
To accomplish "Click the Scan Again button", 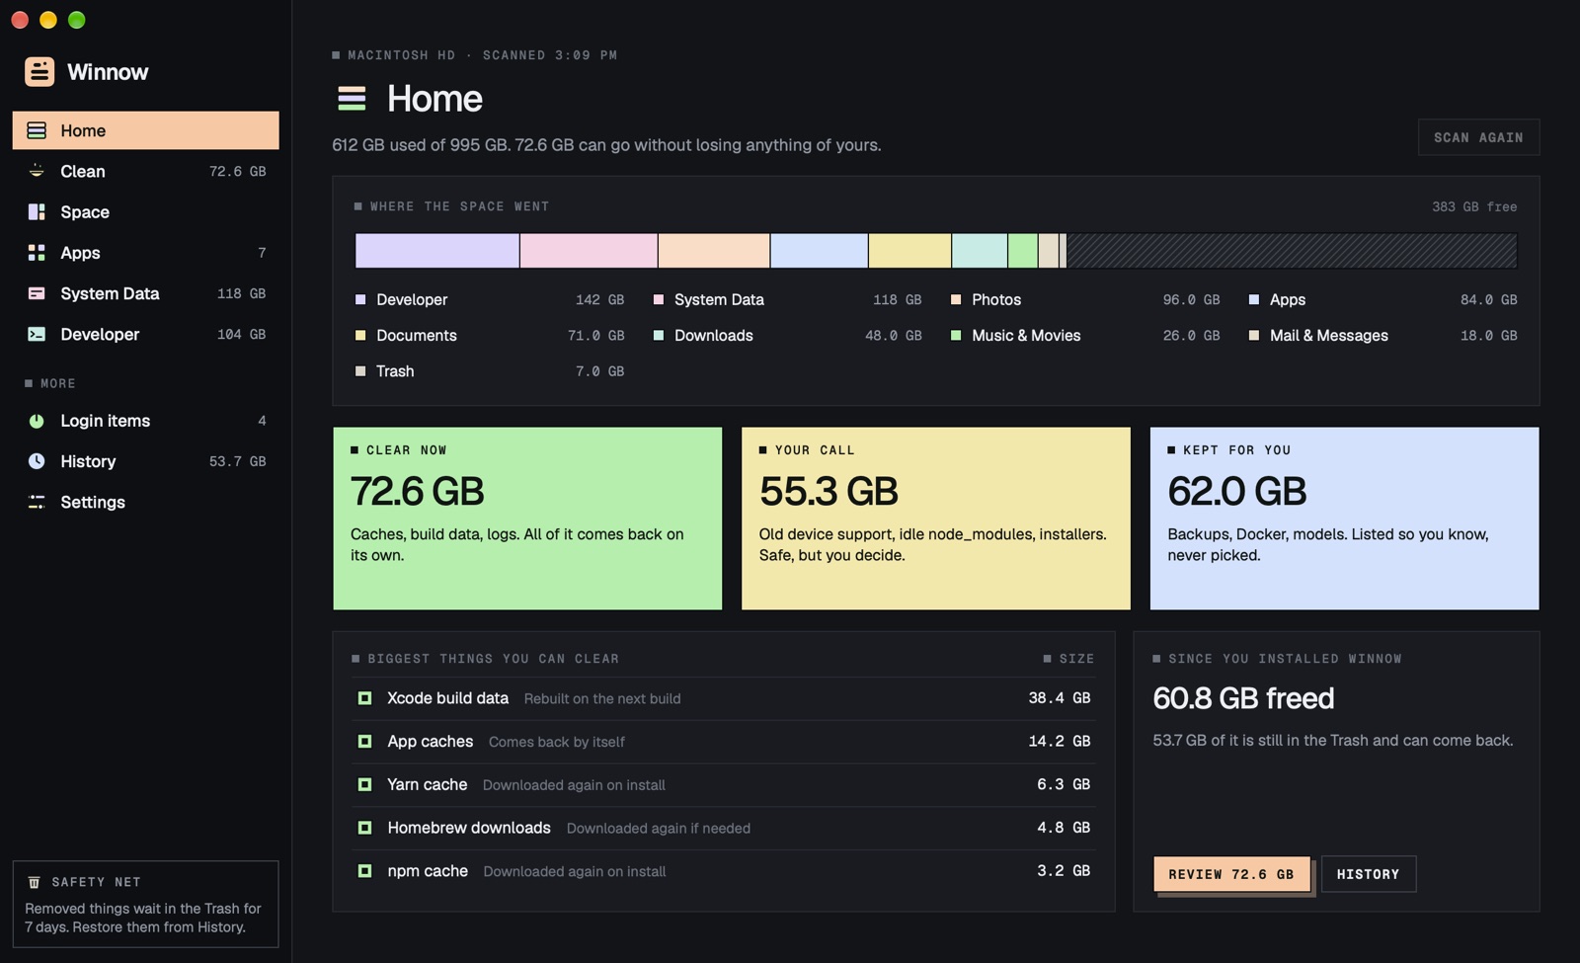I will click(x=1478, y=137).
